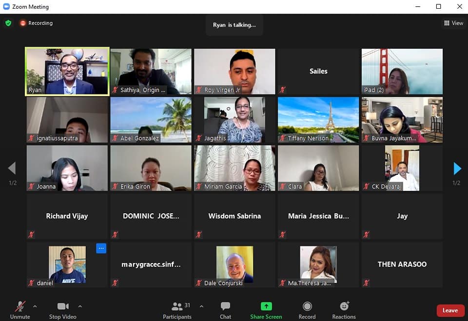Select Sathiya, Origin video tile
Screen dimensions: 468x321
pos(151,72)
